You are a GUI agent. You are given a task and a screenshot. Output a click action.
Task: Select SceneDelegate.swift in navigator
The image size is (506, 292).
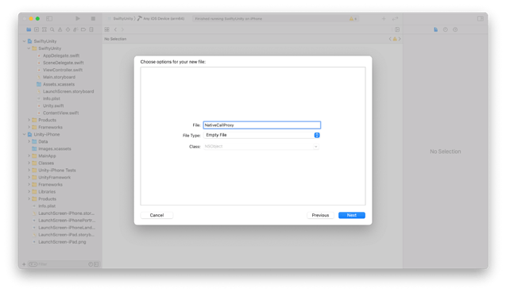tap(64, 63)
